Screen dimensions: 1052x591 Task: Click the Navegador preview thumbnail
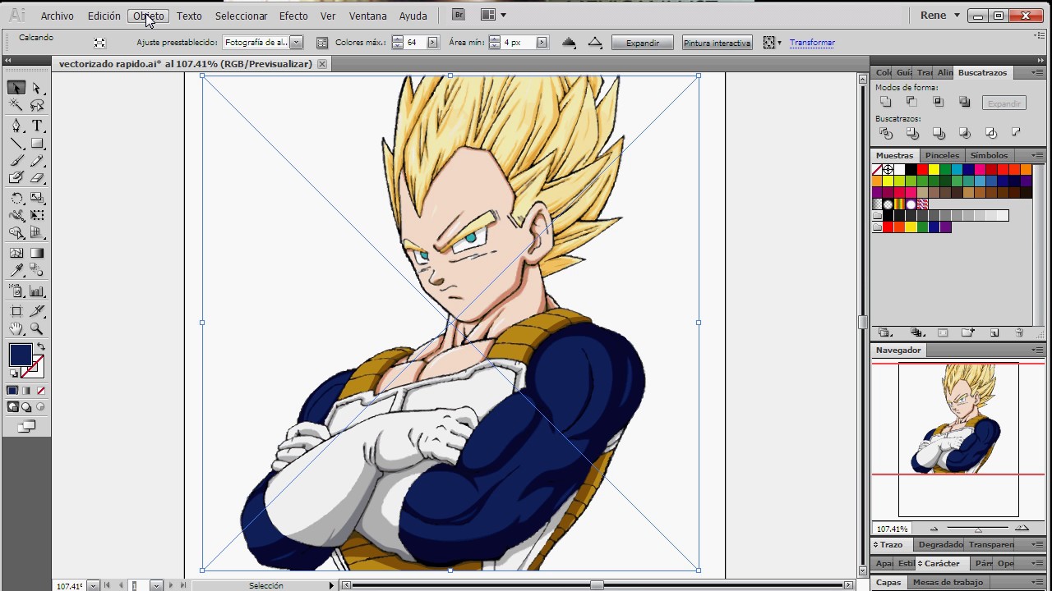tap(958, 439)
